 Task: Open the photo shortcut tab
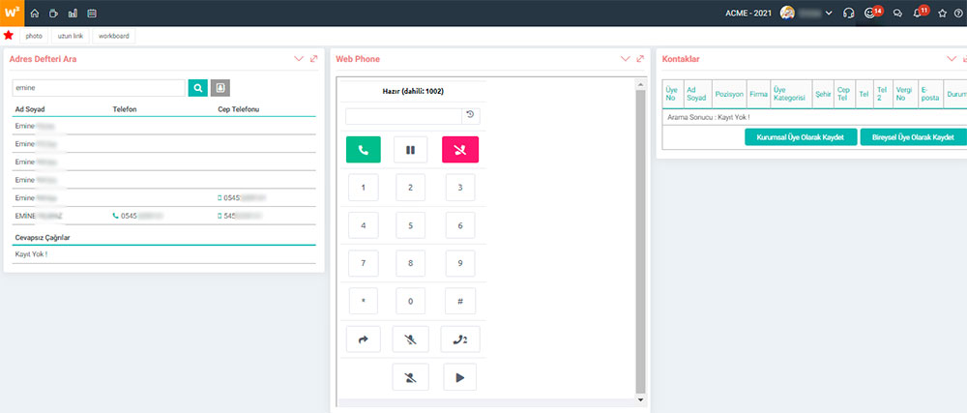click(34, 36)
